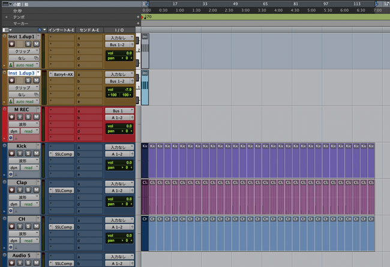Image resolution: width=390 pixels, height=267 pixels.
Task: Click the Inst 1.dup3 timebase metronome icon
Action: [x=11, y=102]
